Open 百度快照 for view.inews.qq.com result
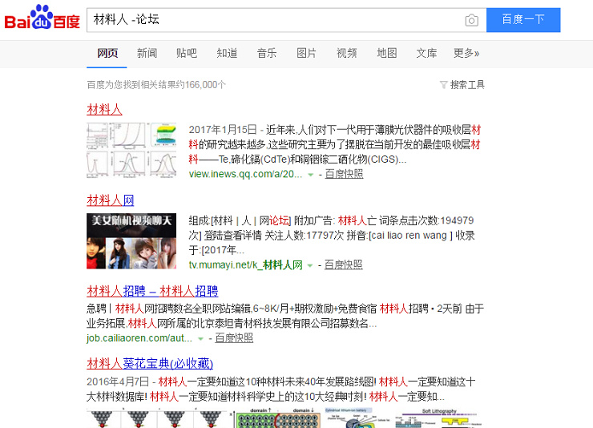This screenshot has width=593, height=428. (x=344, y=174)
